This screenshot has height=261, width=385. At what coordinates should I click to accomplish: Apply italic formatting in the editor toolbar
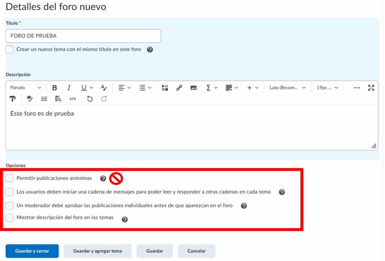(x=69, y=88)
